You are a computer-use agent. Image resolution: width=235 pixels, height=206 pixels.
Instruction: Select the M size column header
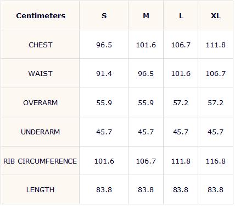146,15
